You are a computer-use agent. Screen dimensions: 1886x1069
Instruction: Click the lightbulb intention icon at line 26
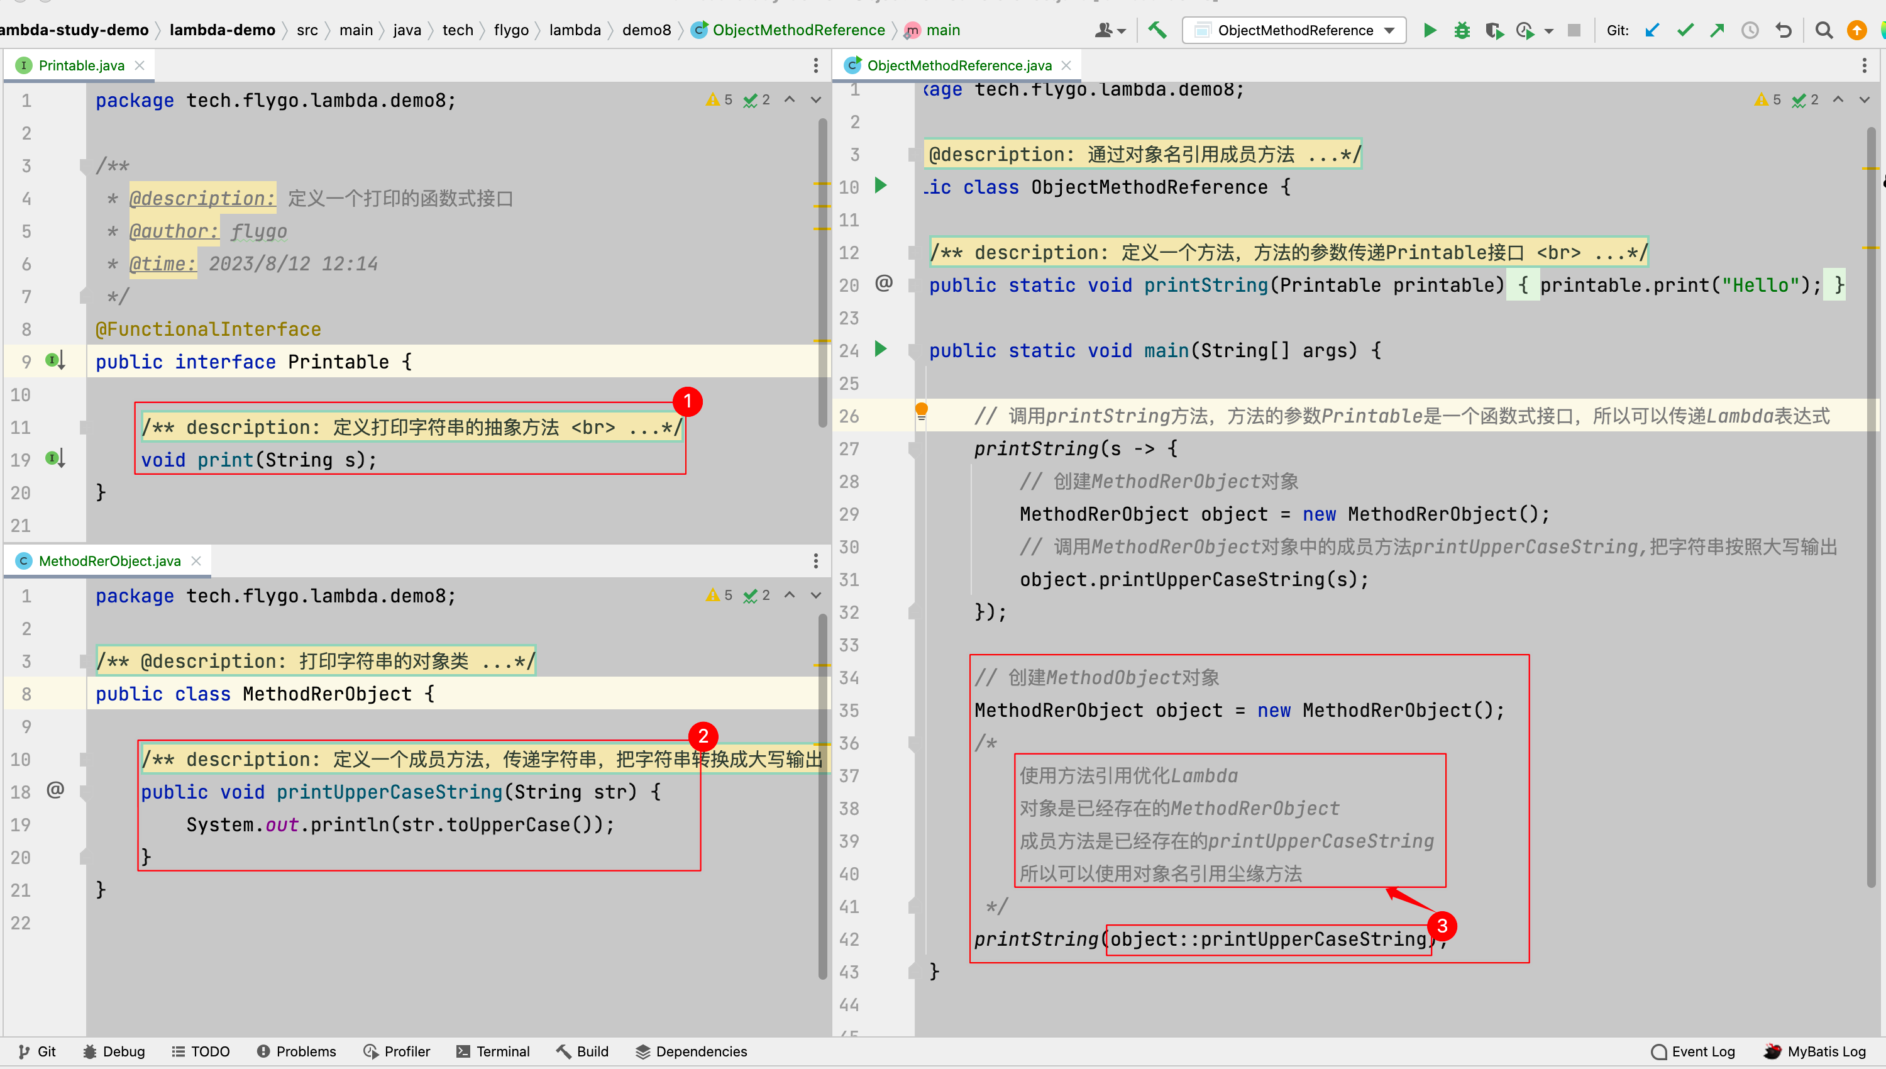point(922,411)
